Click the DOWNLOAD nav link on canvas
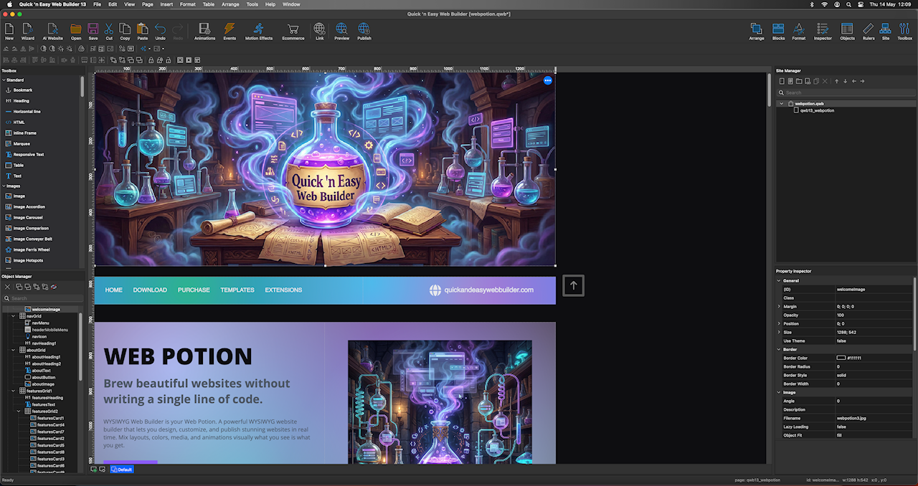 tap(150, 290)
